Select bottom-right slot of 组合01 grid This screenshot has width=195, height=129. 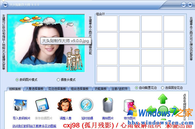174,74
